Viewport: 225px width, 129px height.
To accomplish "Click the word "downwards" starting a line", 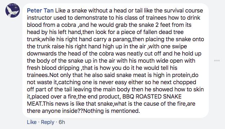I will click(42, 54).
